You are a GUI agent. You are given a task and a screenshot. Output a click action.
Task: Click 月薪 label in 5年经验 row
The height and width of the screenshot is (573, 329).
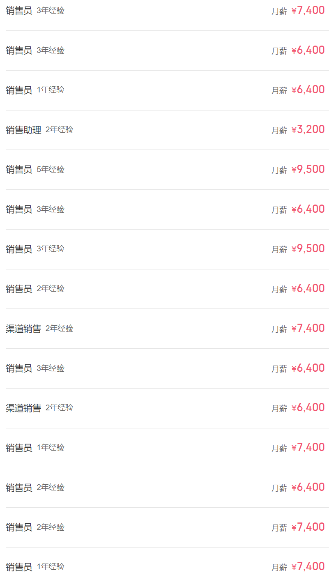279,170
